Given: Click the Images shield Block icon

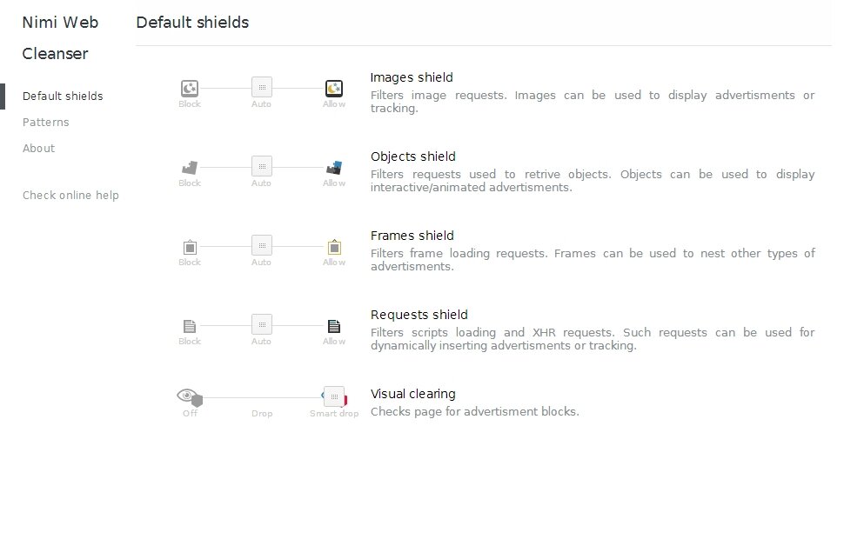Looking at the screenshot, I should 190,88.
